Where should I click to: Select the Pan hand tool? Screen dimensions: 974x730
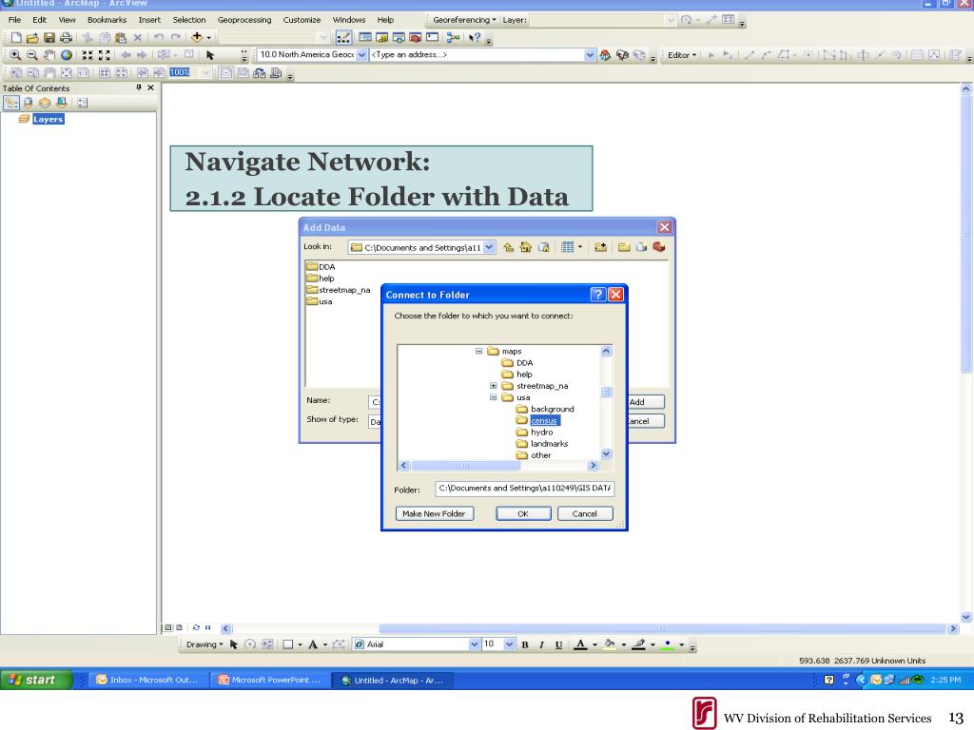(x=49, y=55)
